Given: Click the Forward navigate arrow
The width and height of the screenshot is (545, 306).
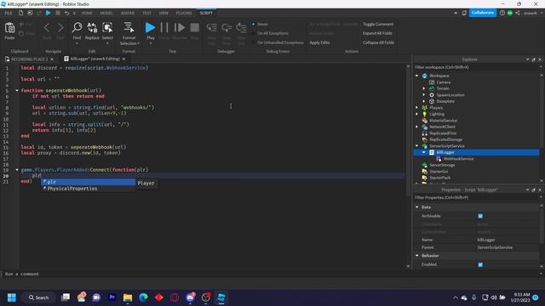Looking at the screenshot, I should click(x=60, y=28).
